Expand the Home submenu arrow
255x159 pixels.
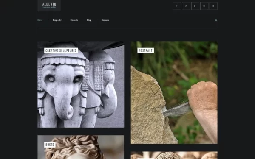[44, 20]
